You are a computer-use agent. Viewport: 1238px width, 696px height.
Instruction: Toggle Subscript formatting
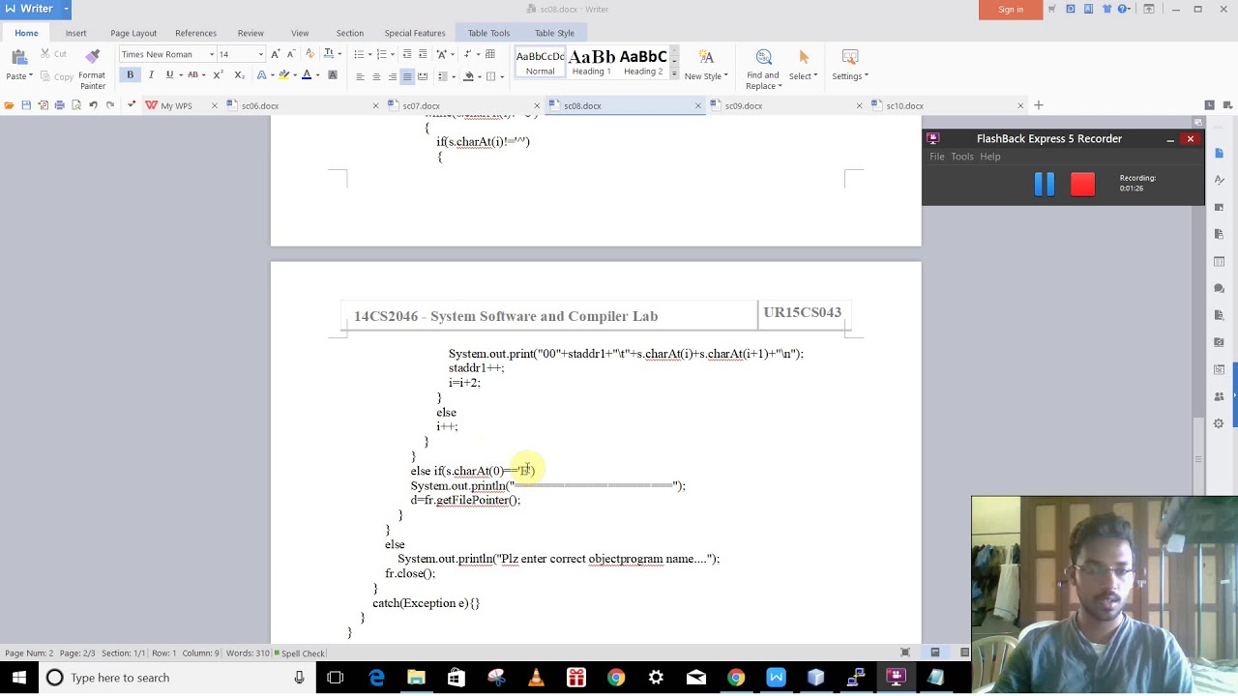click(239, 75)
